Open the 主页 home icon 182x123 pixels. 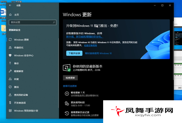10,15
